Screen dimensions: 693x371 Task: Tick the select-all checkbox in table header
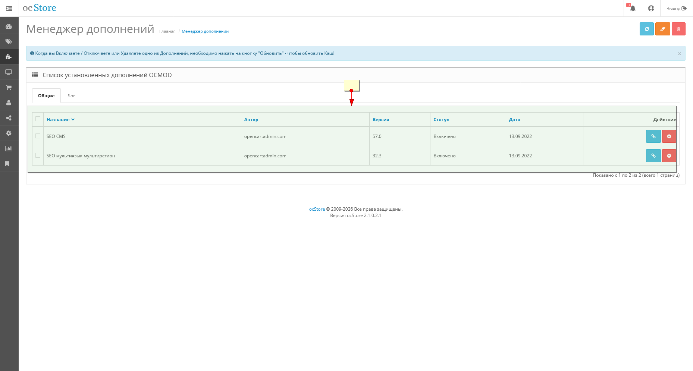(x=38, y=119)
